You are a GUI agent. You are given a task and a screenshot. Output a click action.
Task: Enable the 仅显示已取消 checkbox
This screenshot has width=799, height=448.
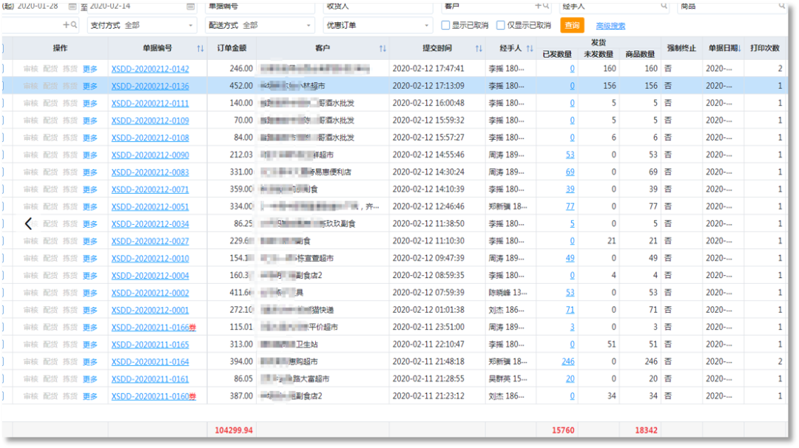(500, 25)
